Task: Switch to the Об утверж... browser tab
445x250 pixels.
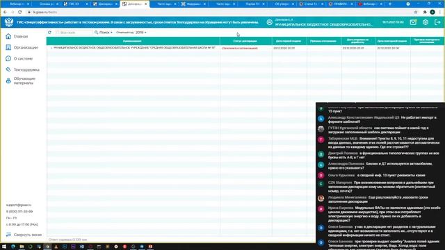Action: (x=281, y=4)
